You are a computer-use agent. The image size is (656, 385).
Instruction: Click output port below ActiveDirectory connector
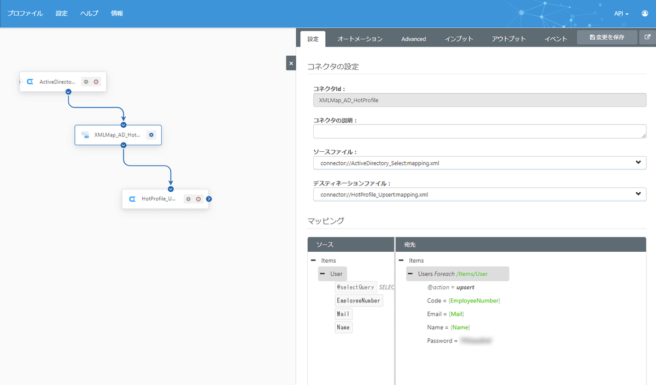pos(68,92)
